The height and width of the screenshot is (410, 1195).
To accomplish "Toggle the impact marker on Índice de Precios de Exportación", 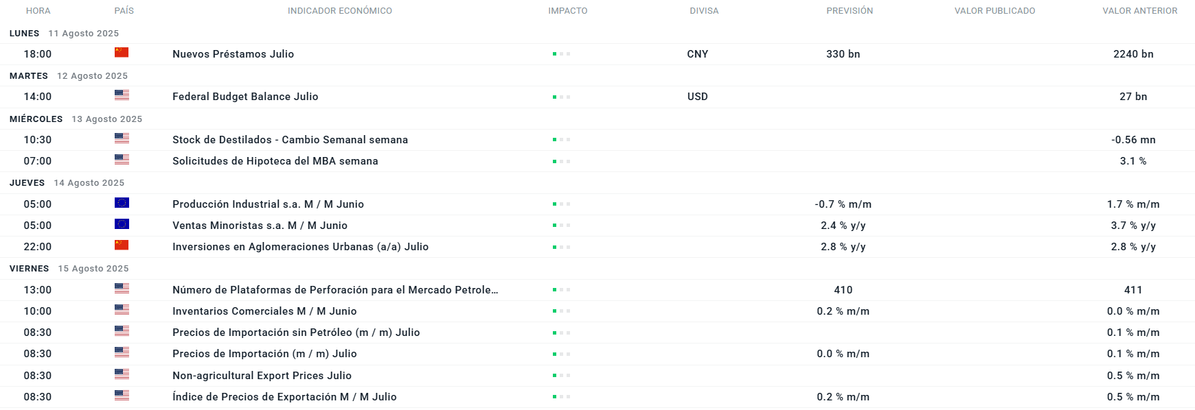I will click(x=560, y=396).
